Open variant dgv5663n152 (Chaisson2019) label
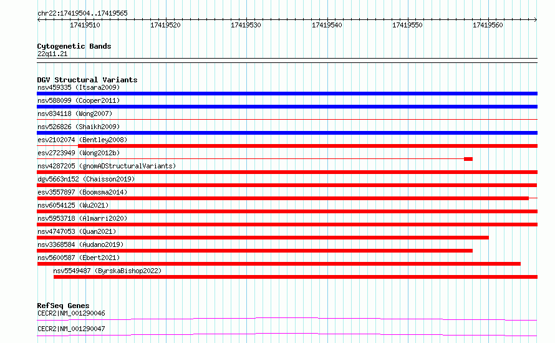 pyautogui.click(x=86, y=179)
